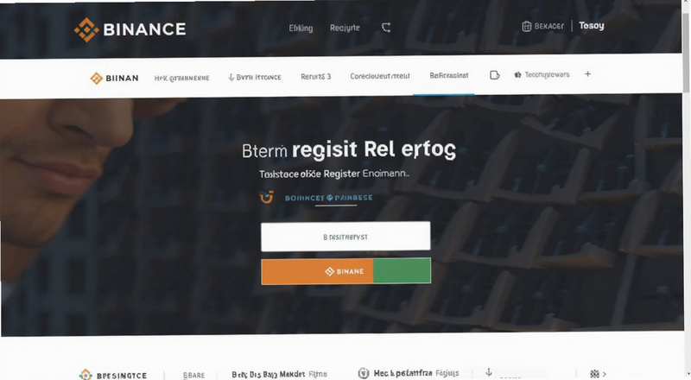The width and height of the screenshot is (691, 380).
Task: Click the plus icon to add a tab
Action: 587,74
